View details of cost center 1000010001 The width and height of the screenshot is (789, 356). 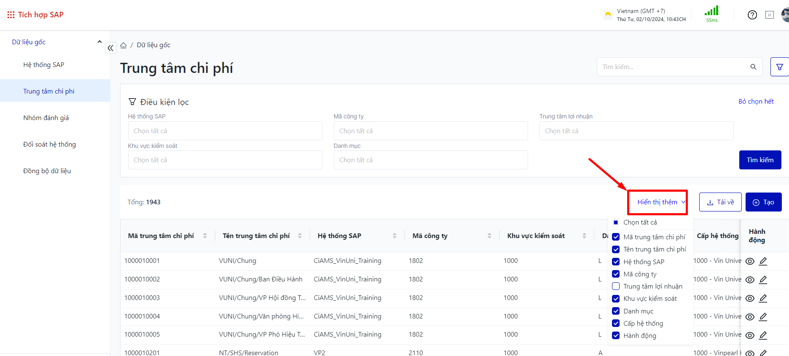[x=750, y=261]
